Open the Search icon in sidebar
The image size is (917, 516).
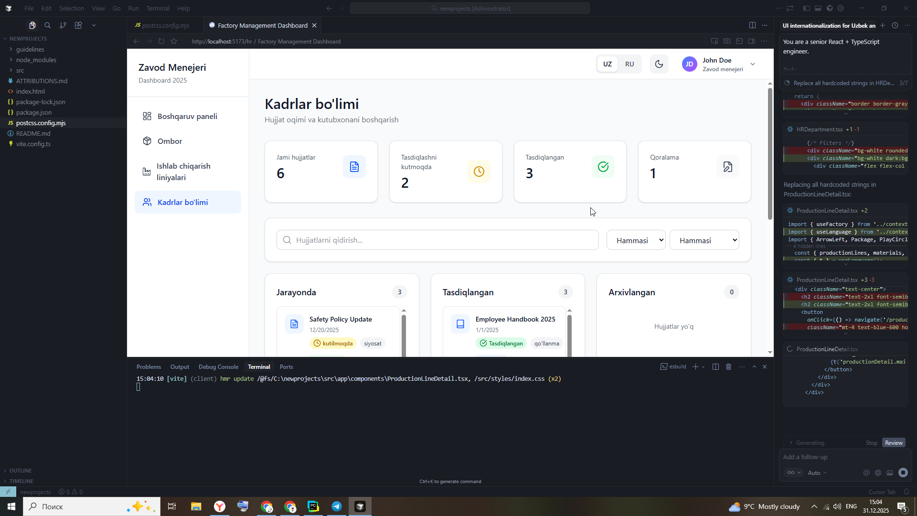[x=47, y=25]
